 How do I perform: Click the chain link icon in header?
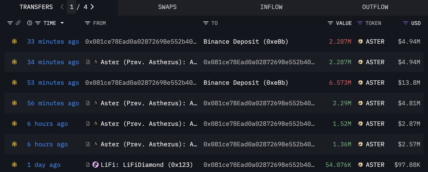pos(18,23)
